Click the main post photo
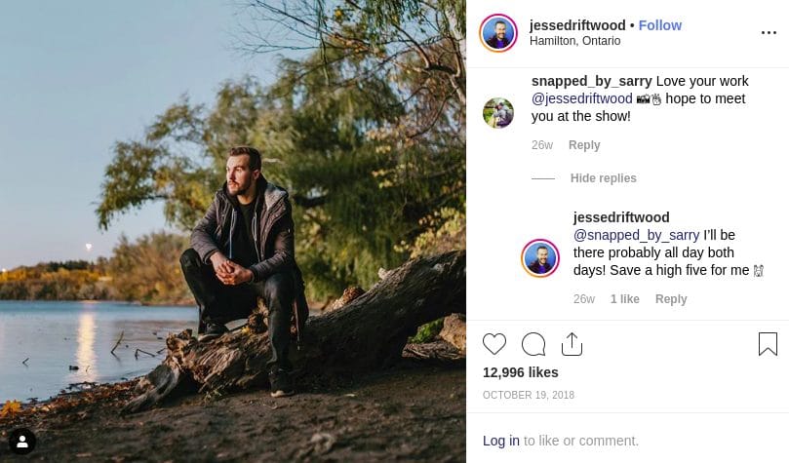 click(x=233, y=231)
